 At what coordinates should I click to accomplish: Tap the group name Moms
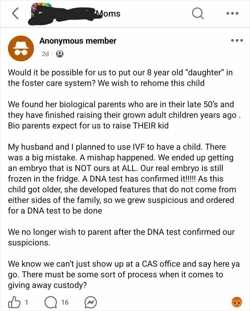(x=108, y=14)
